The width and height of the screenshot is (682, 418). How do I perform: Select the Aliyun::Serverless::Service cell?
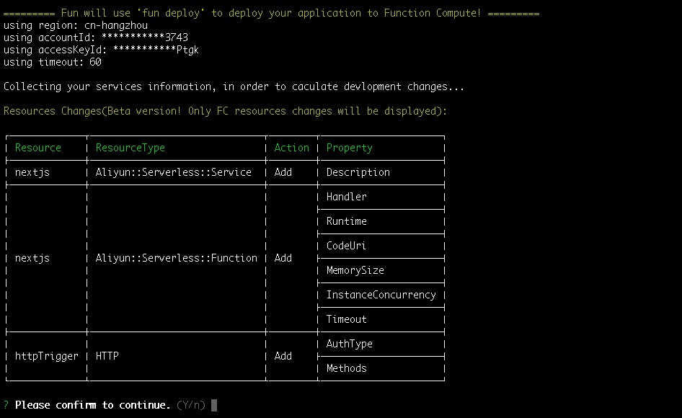point(174,172)
